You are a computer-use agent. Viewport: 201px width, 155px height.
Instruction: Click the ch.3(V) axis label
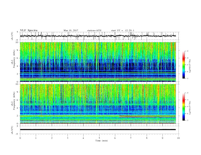[12, 130]
